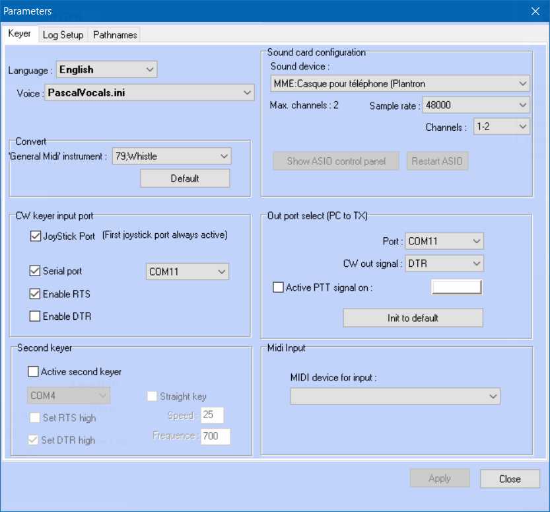Select the Keyer tab

point(20,34)
